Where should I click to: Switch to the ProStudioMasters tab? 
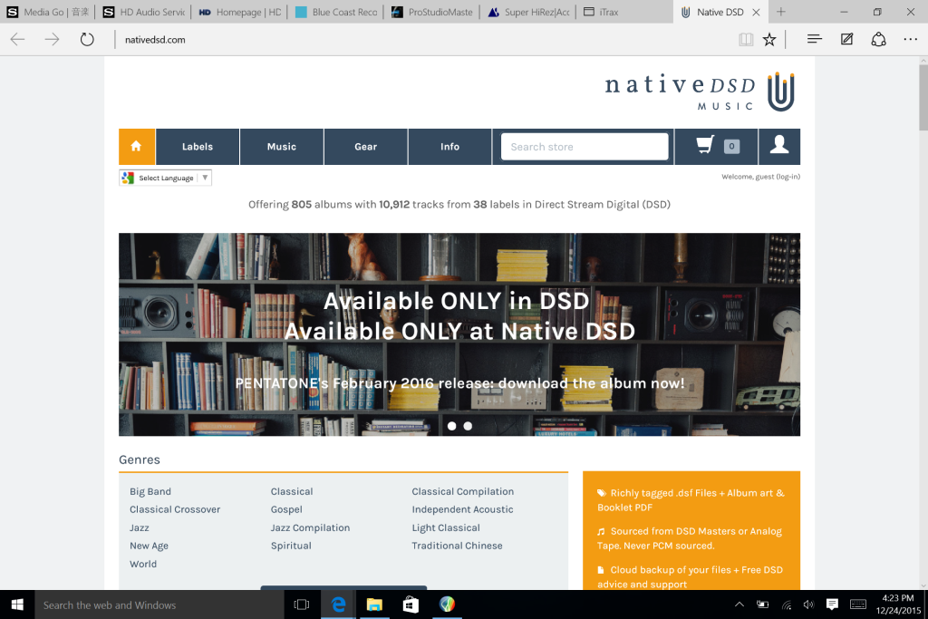432,12
